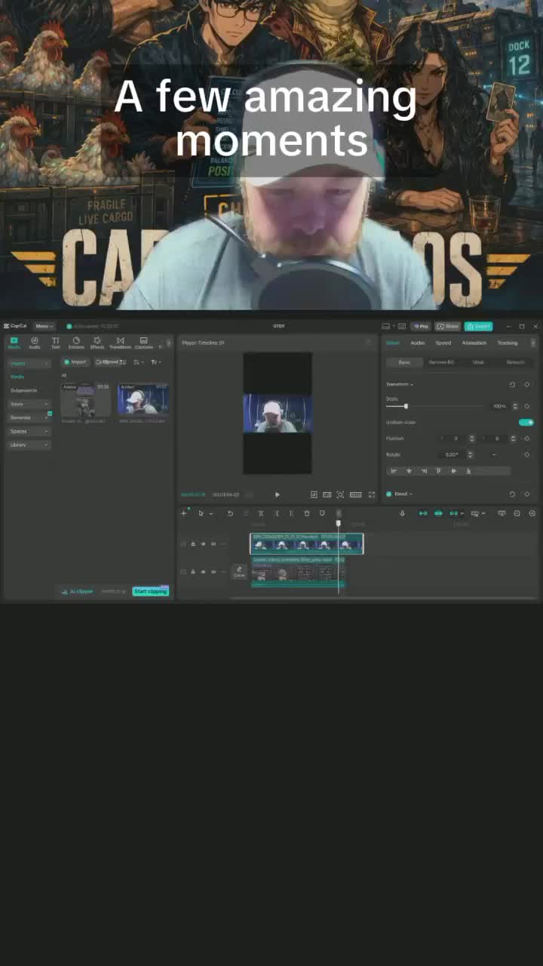The width and height of the screenshot is (543, 966).
Task: Expand the Import section in the sidebar
Action: (29, 363)
